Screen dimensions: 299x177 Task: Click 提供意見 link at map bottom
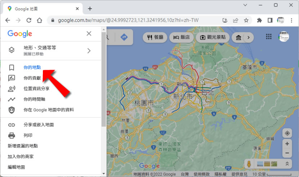(239, 174)
